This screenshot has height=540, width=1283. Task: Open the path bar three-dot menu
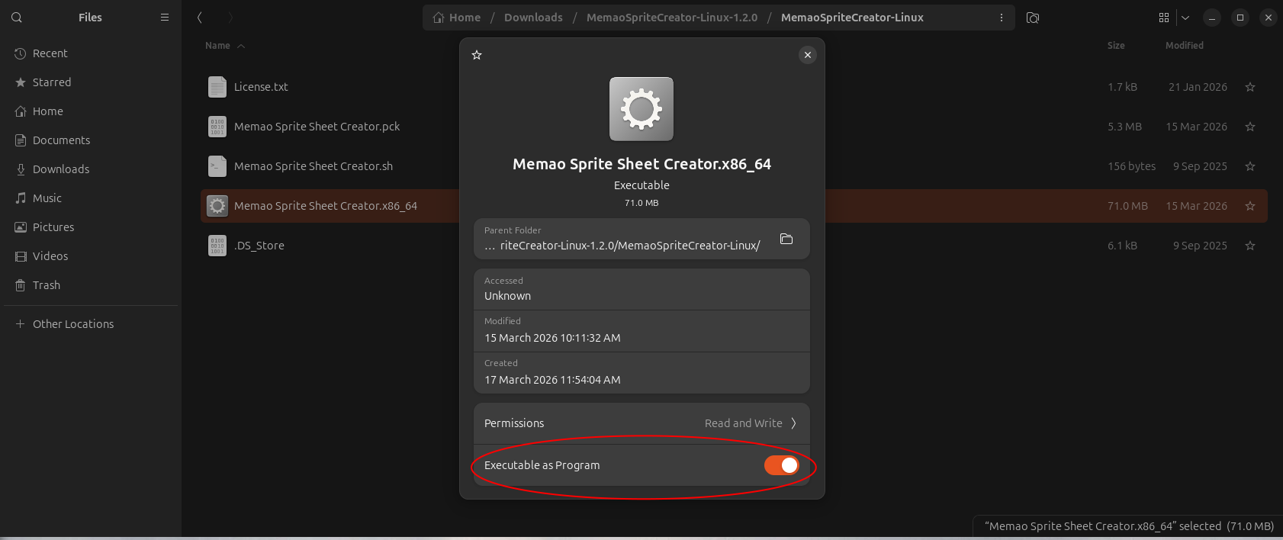point(1002,18)
